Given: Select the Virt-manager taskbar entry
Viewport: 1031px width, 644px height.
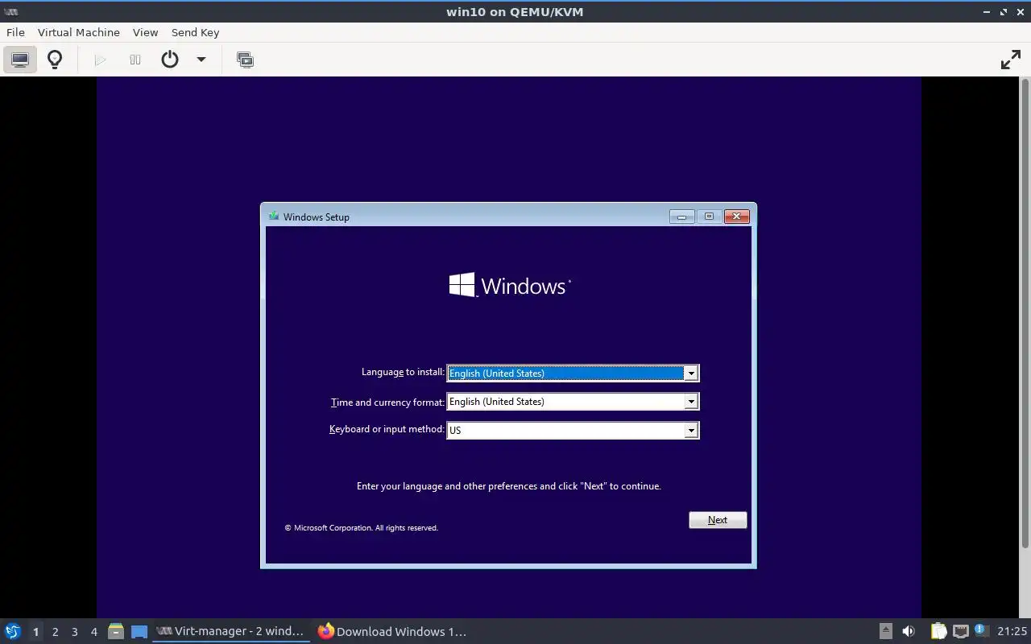Looking at the screenshot, I should coord(231,632).
